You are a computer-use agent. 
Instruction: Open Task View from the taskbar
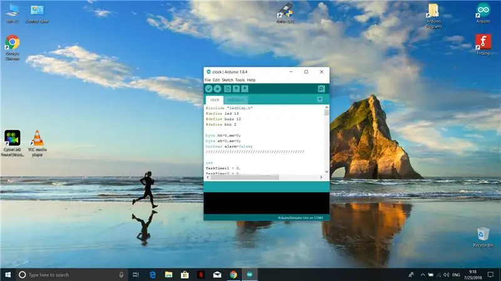136,275
